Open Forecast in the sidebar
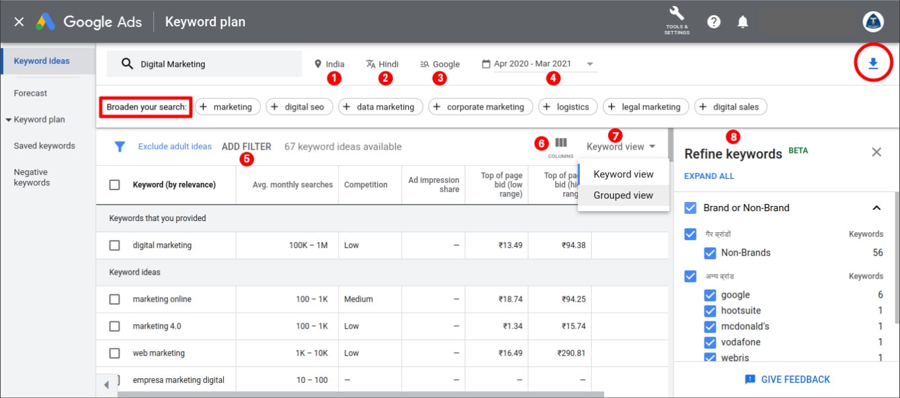Image resolution: width=900 pixels, height=398 pixels. 30,93
